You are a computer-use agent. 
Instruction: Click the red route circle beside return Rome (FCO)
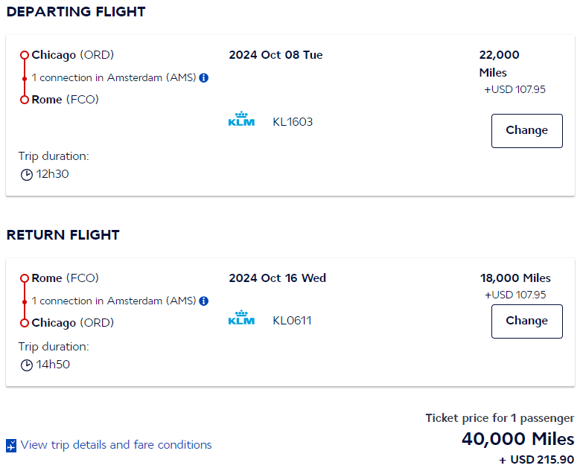[x=25, y=278]
